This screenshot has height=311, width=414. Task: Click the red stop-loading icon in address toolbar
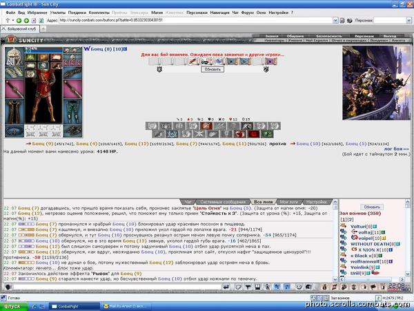point(34,20)
